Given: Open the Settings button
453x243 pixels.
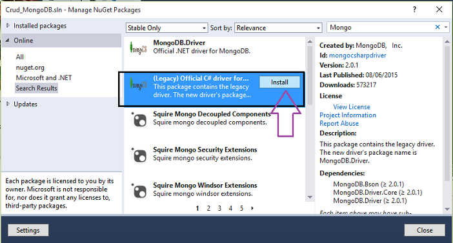Looking at the screenshot, I should (28, 230).
